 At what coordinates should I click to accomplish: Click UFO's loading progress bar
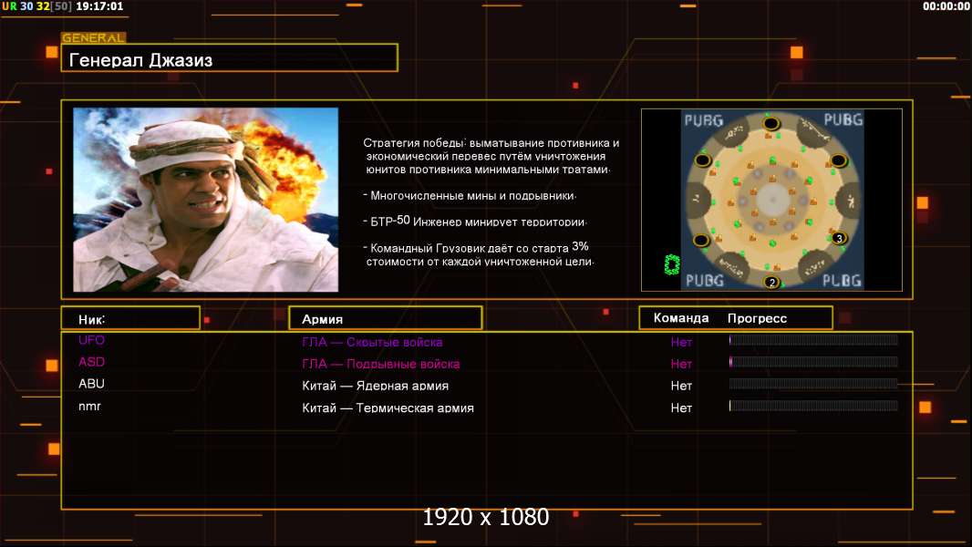point(813,339)
